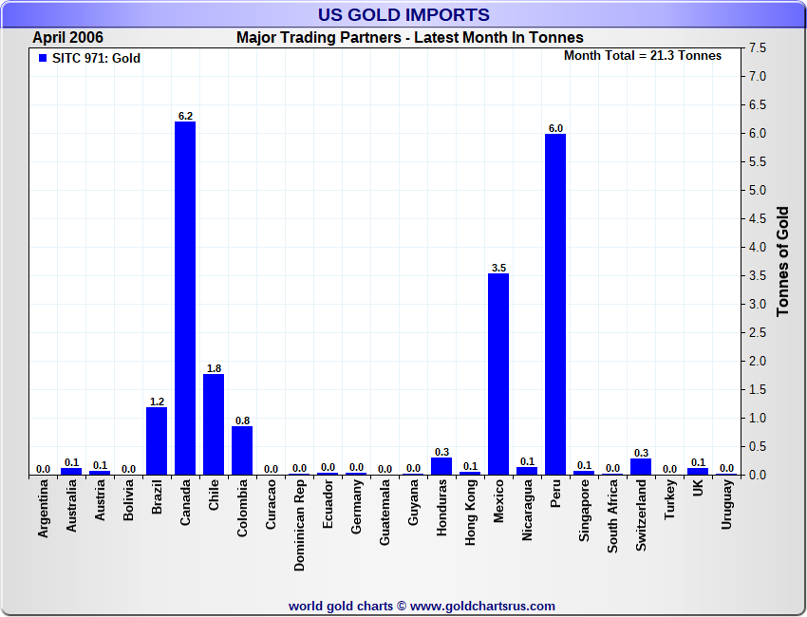This screenshot has width=807, height=617.
Task: Click the 'Singapore' axis label
Action: coord(584,511)
